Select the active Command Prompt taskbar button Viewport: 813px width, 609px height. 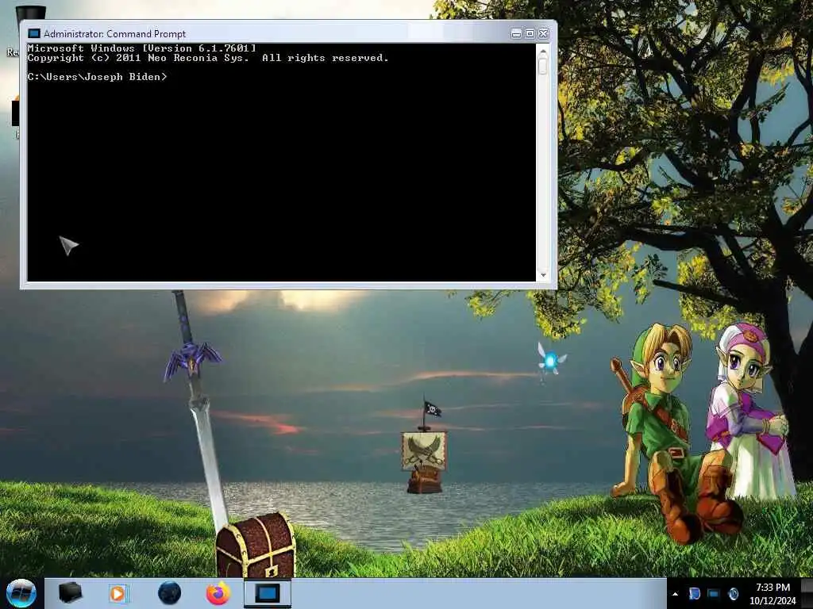click(x=268, y=593)
